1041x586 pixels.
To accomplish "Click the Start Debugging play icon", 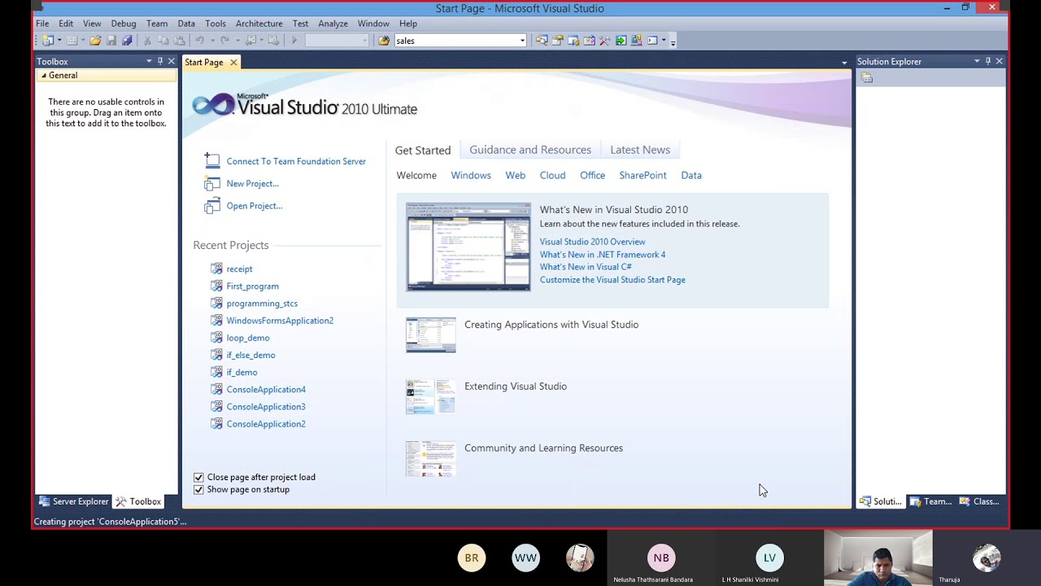I will click(x=294, y=41).
